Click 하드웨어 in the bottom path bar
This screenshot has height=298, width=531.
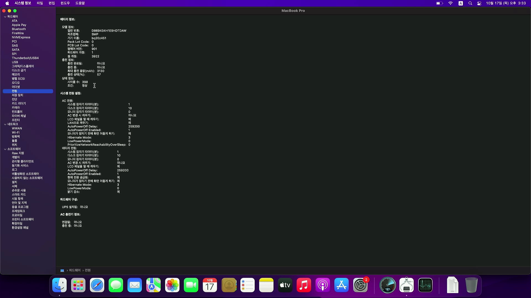tap(75, 270)
